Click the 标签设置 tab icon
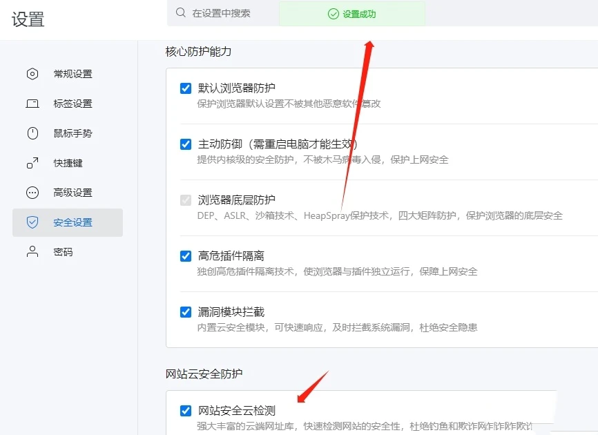Viewport: 598px width, 435px height. 32,104
